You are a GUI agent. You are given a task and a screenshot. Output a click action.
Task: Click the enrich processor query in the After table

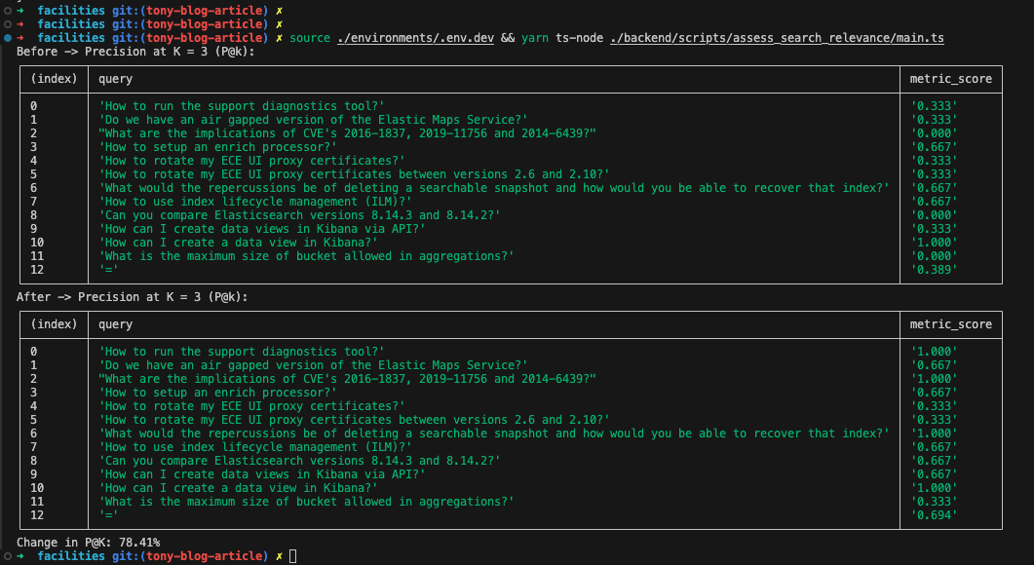coord(217,392)
